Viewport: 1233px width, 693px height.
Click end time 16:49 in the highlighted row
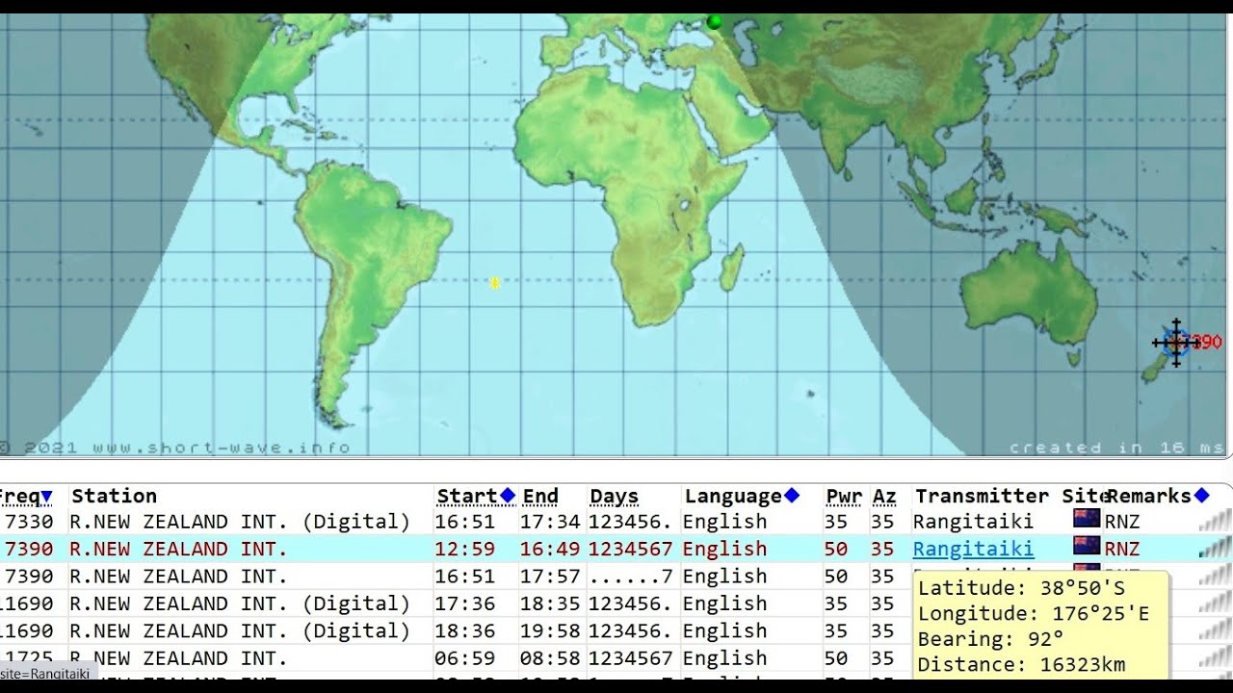click(x=551, y=549)
